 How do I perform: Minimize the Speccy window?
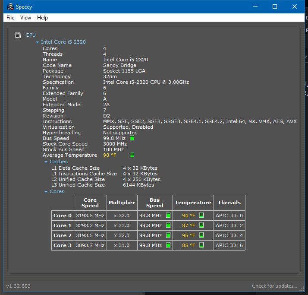255,6
